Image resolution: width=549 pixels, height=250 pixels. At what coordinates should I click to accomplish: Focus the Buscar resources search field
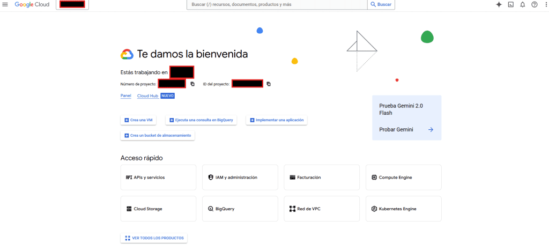(277, 4)
